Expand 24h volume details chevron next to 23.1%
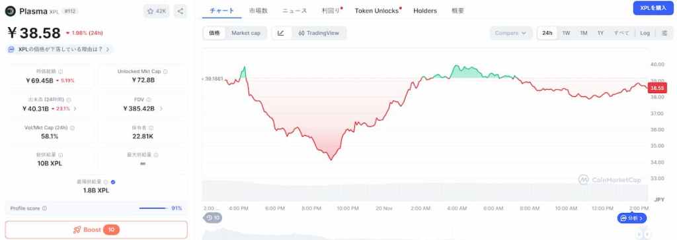 [75, 109]
